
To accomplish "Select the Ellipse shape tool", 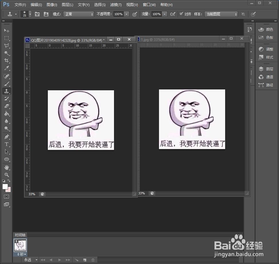I will (7, 159).
